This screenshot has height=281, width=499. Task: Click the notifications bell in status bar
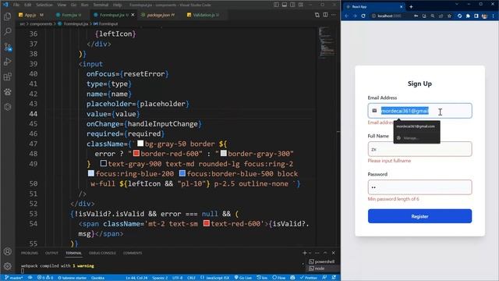[334, 278]
